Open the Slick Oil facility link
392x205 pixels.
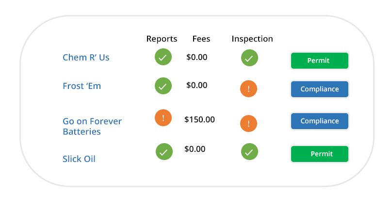point(79,159)
